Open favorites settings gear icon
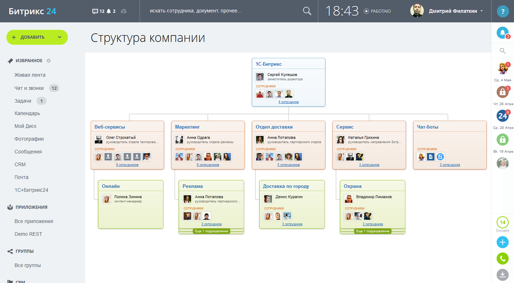 (49, 61)
